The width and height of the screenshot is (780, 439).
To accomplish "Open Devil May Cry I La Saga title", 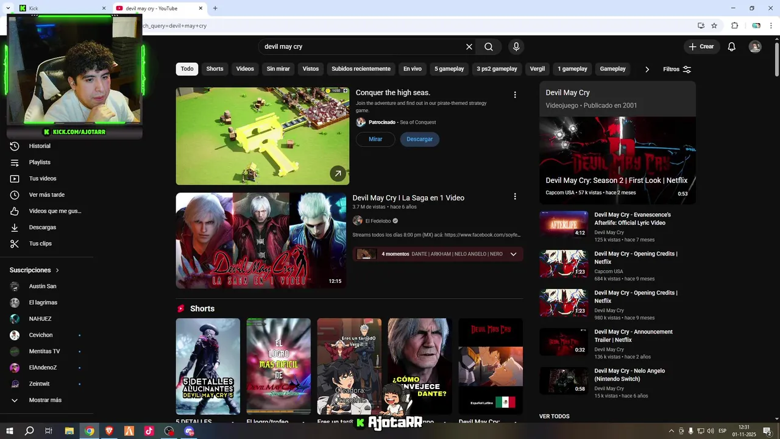I will 408,198.
